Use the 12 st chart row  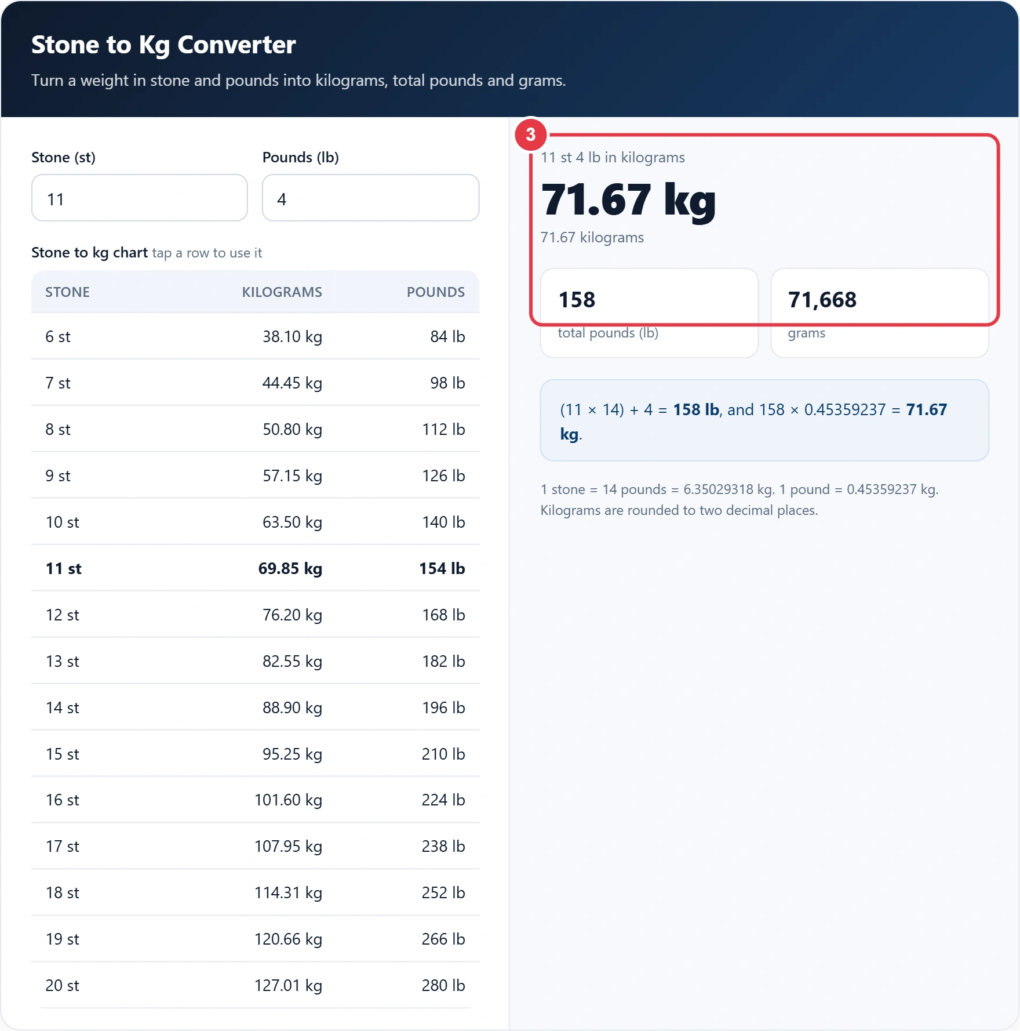[x=256, y=615]
